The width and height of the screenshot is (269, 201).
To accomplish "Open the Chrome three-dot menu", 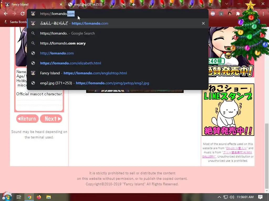I will 263,14.
